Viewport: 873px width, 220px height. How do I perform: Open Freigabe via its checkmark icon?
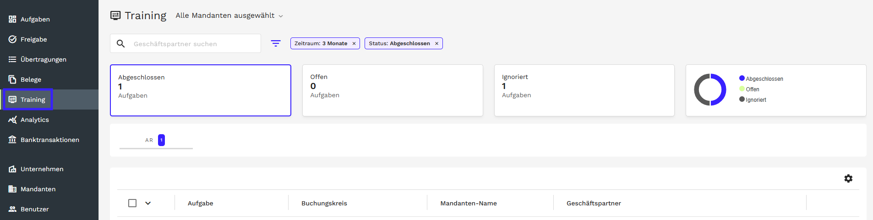pos(12,39)
